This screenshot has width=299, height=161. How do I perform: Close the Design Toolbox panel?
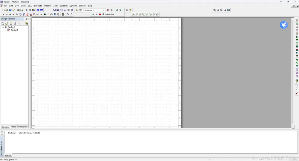coord(28,19)
